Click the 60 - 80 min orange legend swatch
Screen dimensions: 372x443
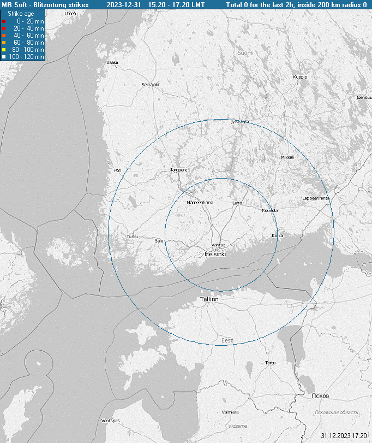4,42
